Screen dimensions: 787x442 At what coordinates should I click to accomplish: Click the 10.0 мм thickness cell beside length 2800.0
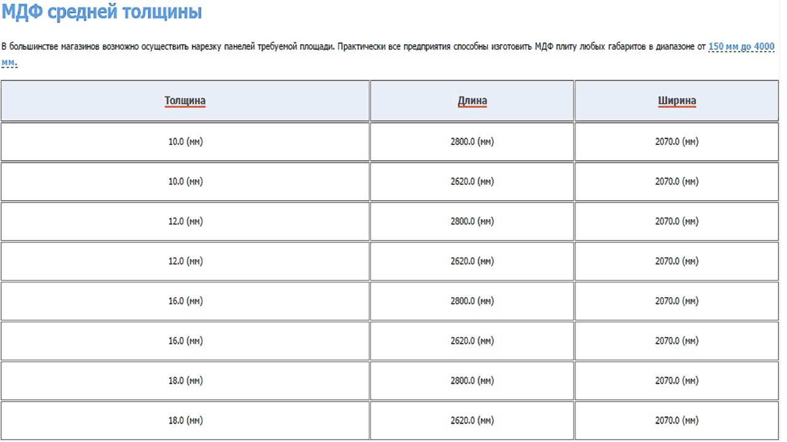[x=185, y=142]
